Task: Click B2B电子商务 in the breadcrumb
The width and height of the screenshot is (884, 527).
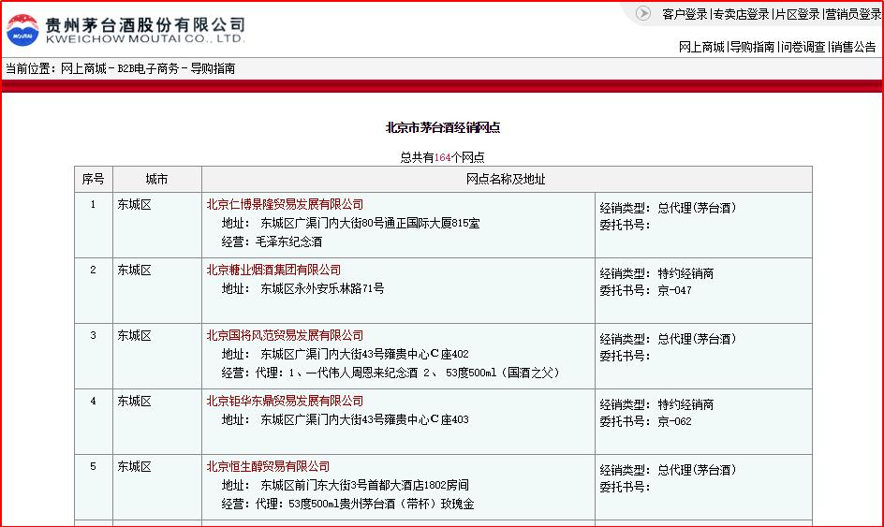Action: coord(148,68)
